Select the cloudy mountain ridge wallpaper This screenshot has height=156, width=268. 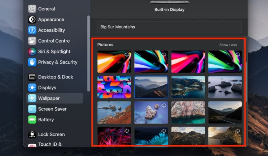click(188, 136)
